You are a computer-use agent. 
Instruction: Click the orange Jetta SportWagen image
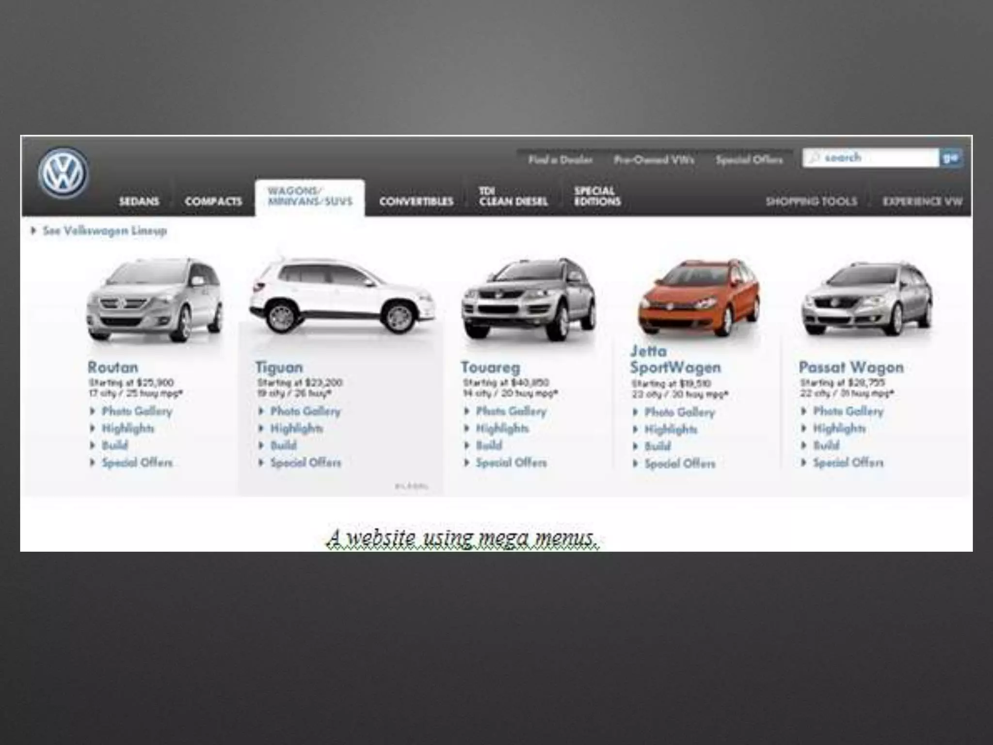coord(698,298)
